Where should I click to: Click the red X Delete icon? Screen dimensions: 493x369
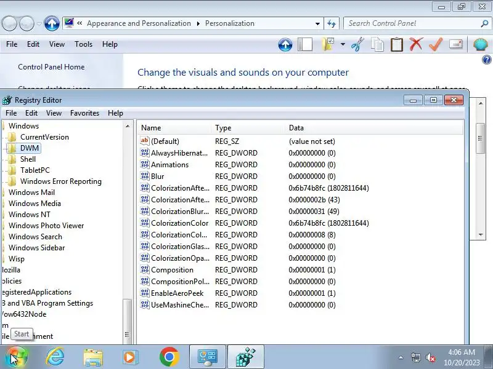tap(416, 44)
